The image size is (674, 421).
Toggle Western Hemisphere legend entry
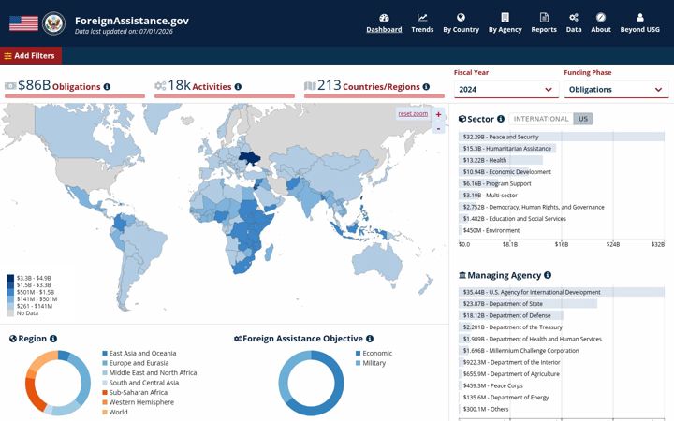pos(138,402)
